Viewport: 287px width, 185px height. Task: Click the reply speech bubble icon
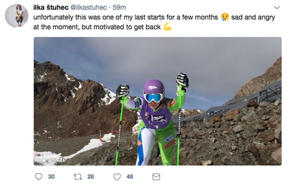coord(39,176)
